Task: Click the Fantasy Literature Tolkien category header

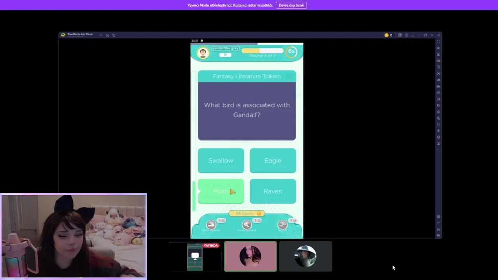Action: pos(247,76)
